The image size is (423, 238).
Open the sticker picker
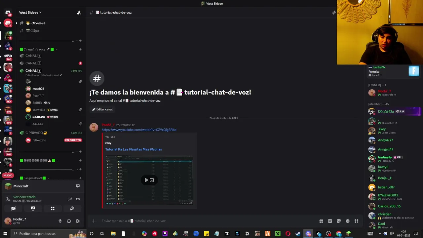coord(339,221)
